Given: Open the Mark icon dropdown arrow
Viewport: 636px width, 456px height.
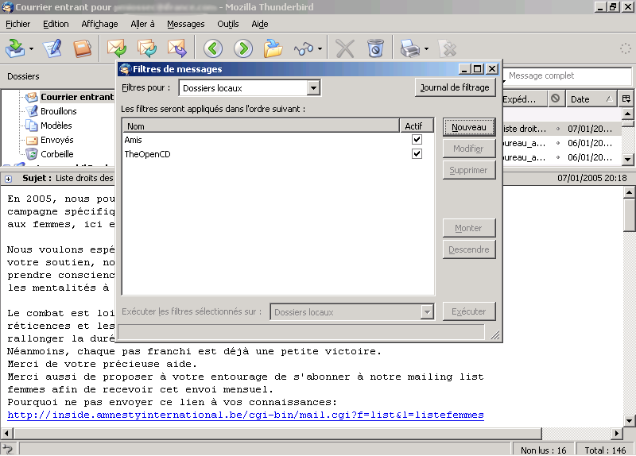Looking at the screenshot, I should click(x=320, y=49).
